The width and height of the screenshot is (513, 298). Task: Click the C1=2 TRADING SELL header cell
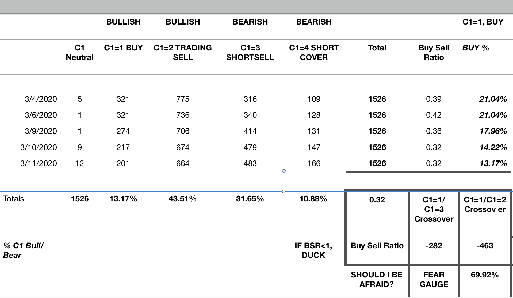[183, 53]
